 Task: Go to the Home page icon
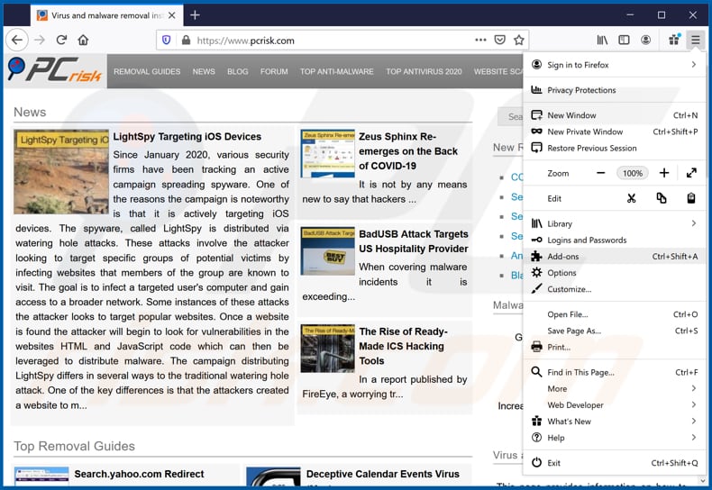(x=83, y=40)
